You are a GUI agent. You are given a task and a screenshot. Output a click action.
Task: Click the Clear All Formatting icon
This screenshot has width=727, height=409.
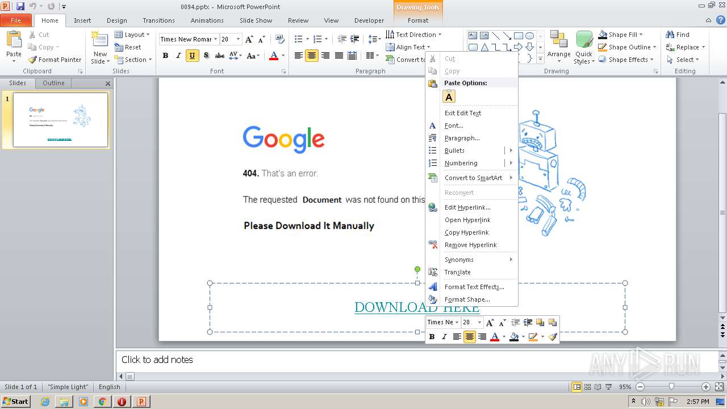pyautogui.click(x=279, y=39)
